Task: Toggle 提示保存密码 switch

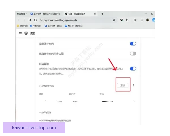Action: (133, 44)
